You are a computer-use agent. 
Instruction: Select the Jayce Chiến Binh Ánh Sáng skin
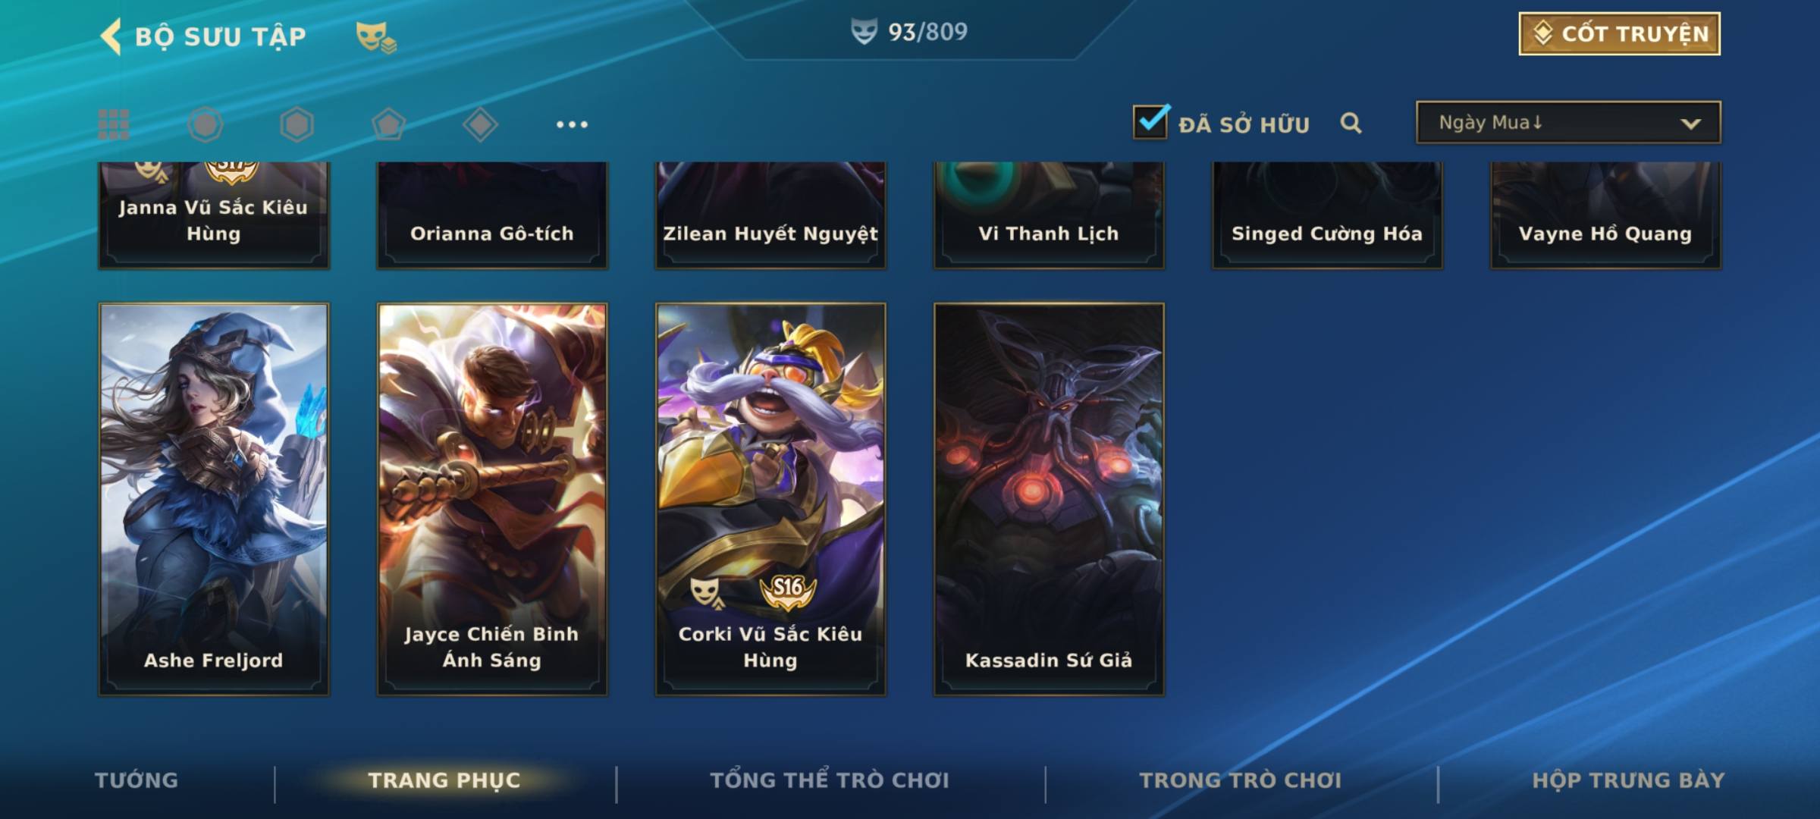[x=492, y=499]
